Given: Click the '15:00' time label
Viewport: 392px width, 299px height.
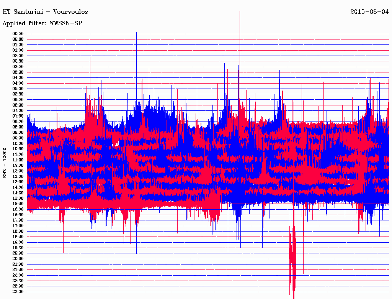Looking at the screenshot, I should click(18, 198).
